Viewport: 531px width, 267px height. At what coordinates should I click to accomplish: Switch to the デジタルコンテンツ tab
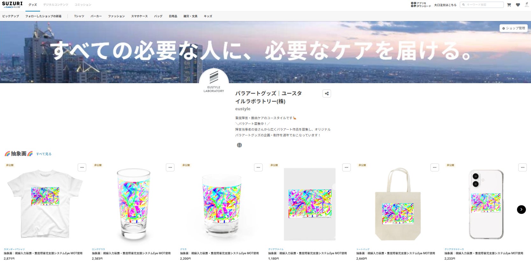coord(56,5)
